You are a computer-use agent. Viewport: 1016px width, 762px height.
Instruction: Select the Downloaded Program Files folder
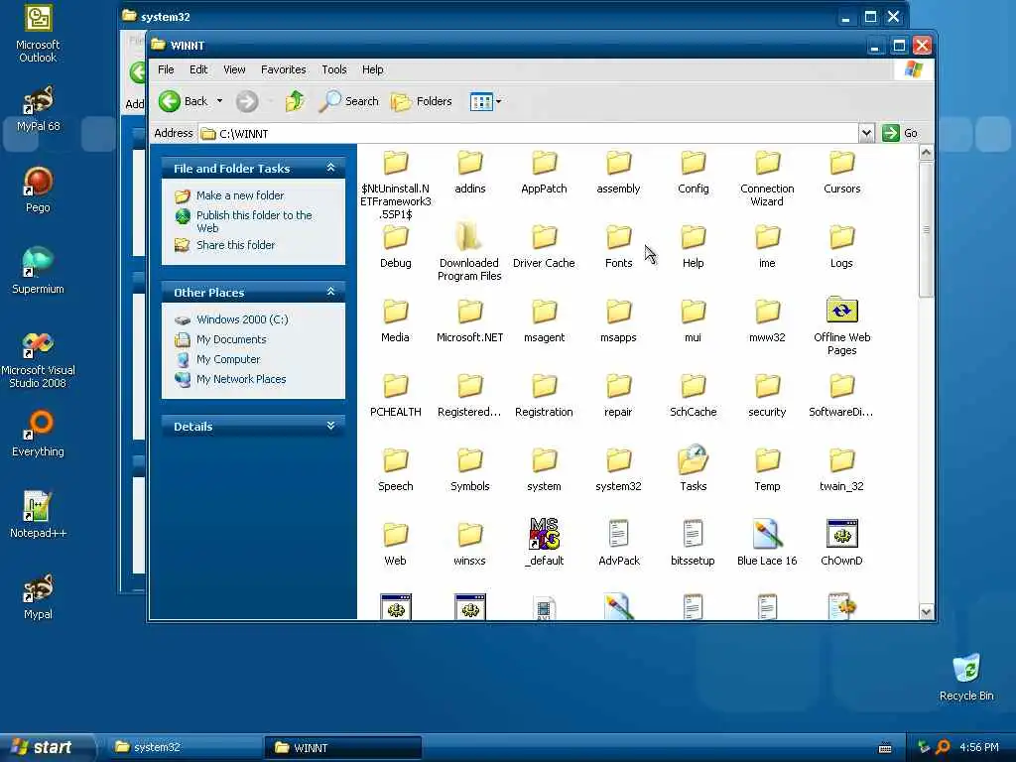(x=469, y=253)
